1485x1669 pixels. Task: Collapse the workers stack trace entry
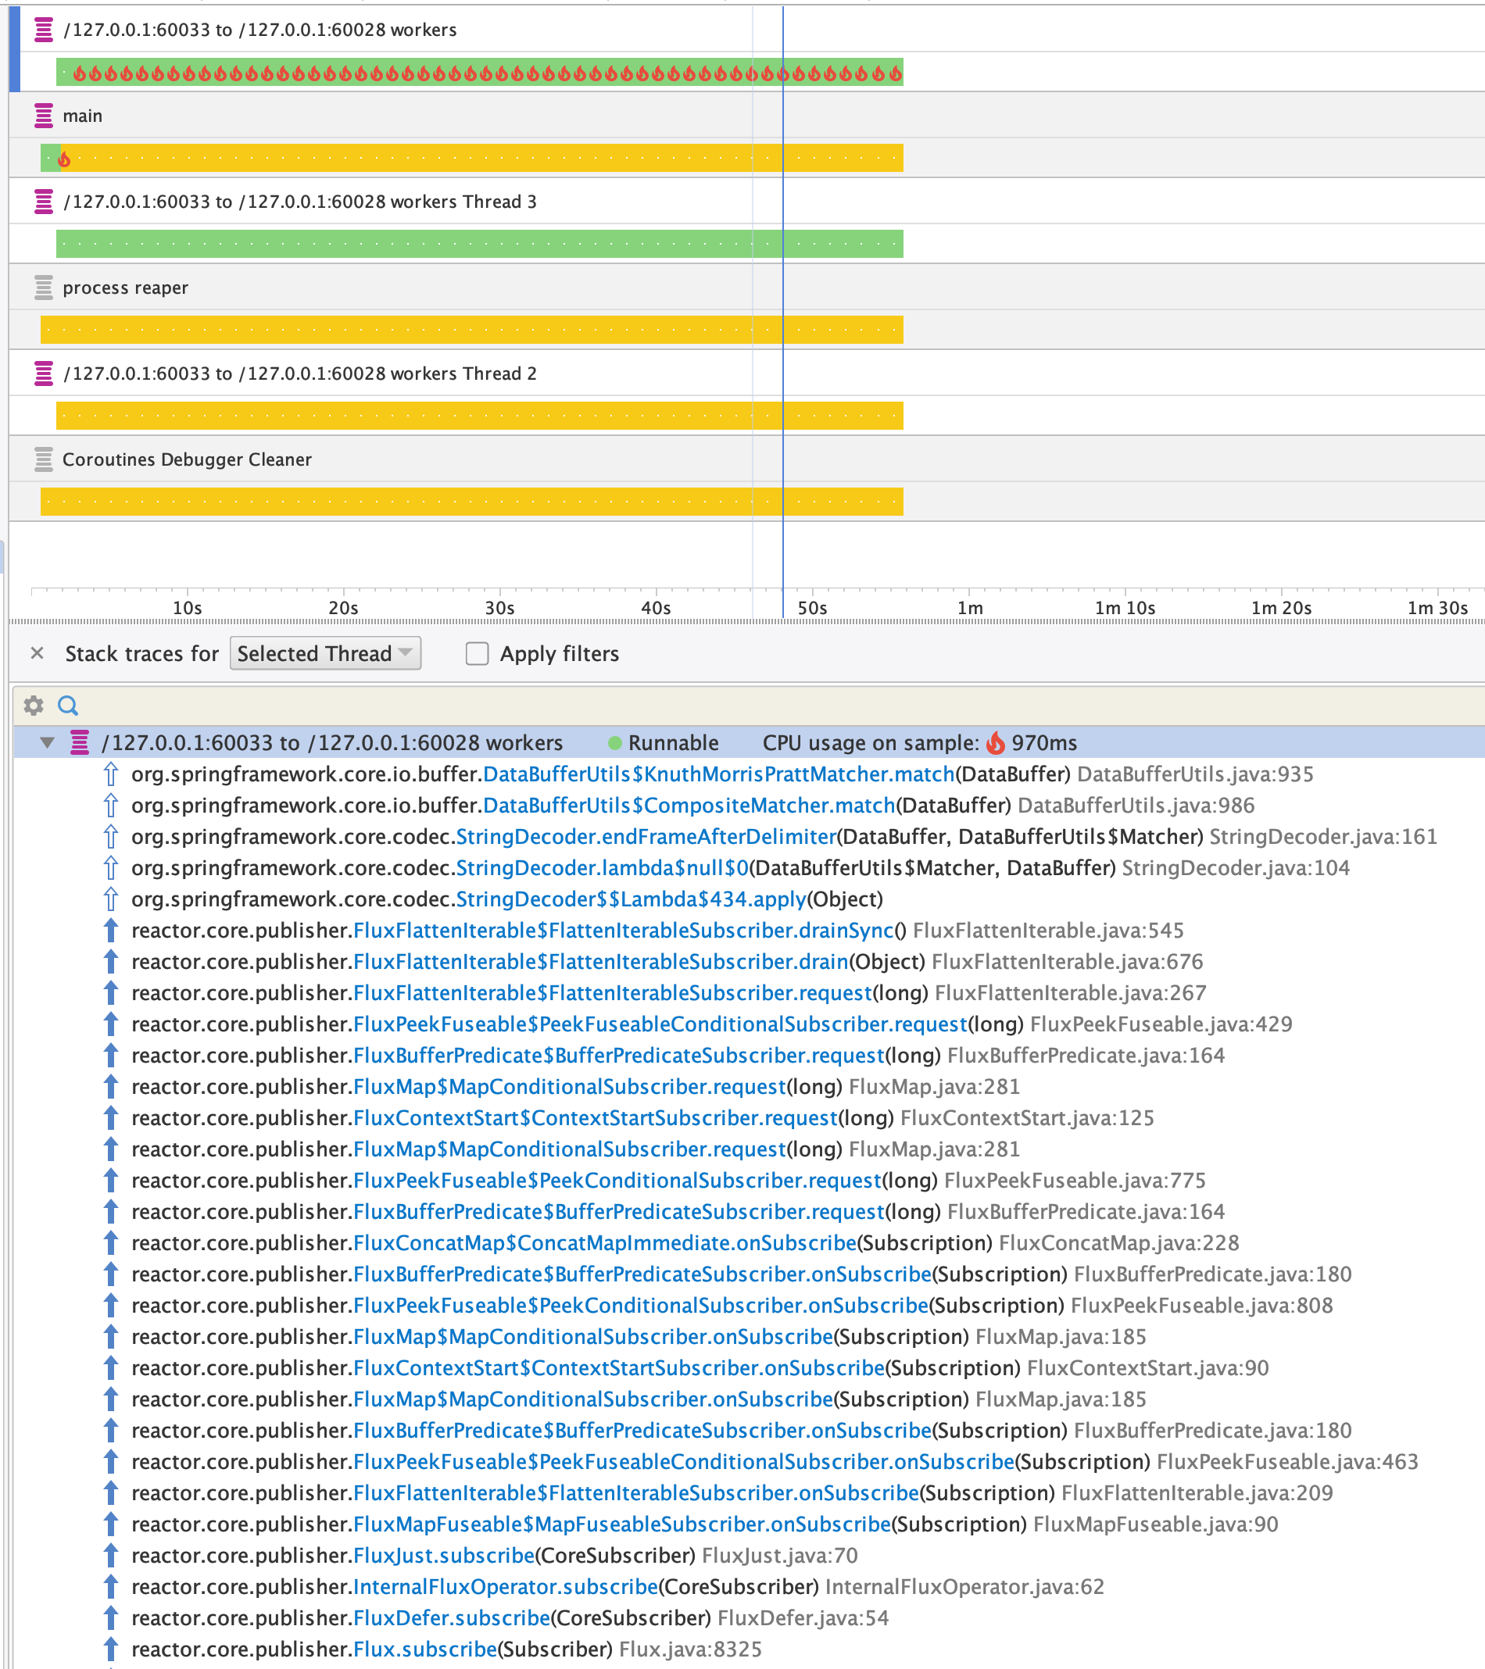tap(48, 743)
